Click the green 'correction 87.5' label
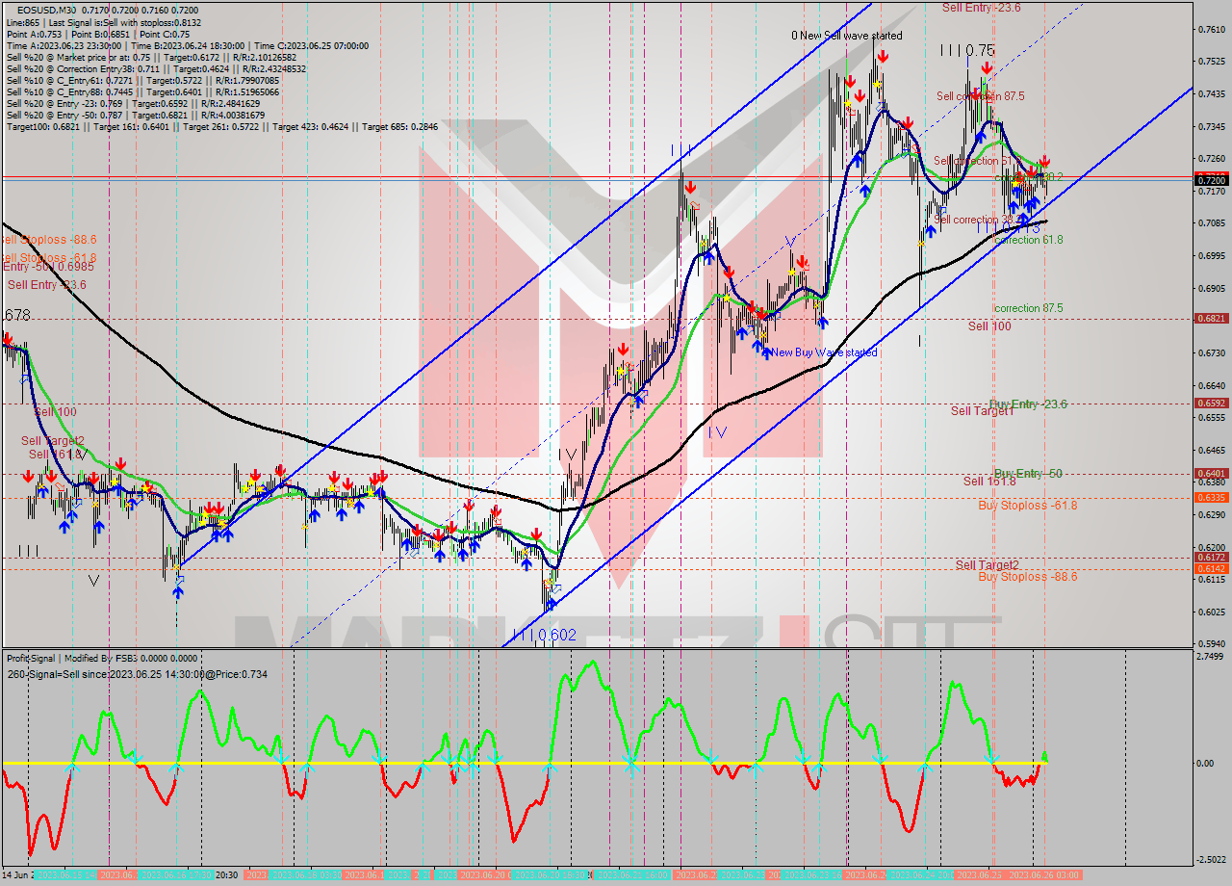This screenshot has width=1232, height=886. coord(1028,308)
